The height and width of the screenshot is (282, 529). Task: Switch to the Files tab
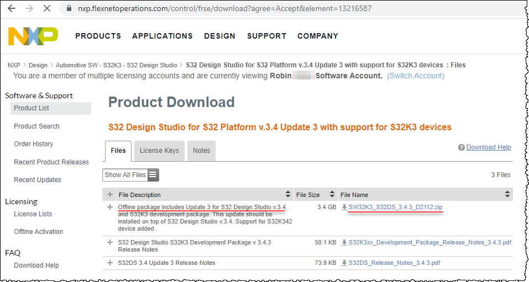118,151
